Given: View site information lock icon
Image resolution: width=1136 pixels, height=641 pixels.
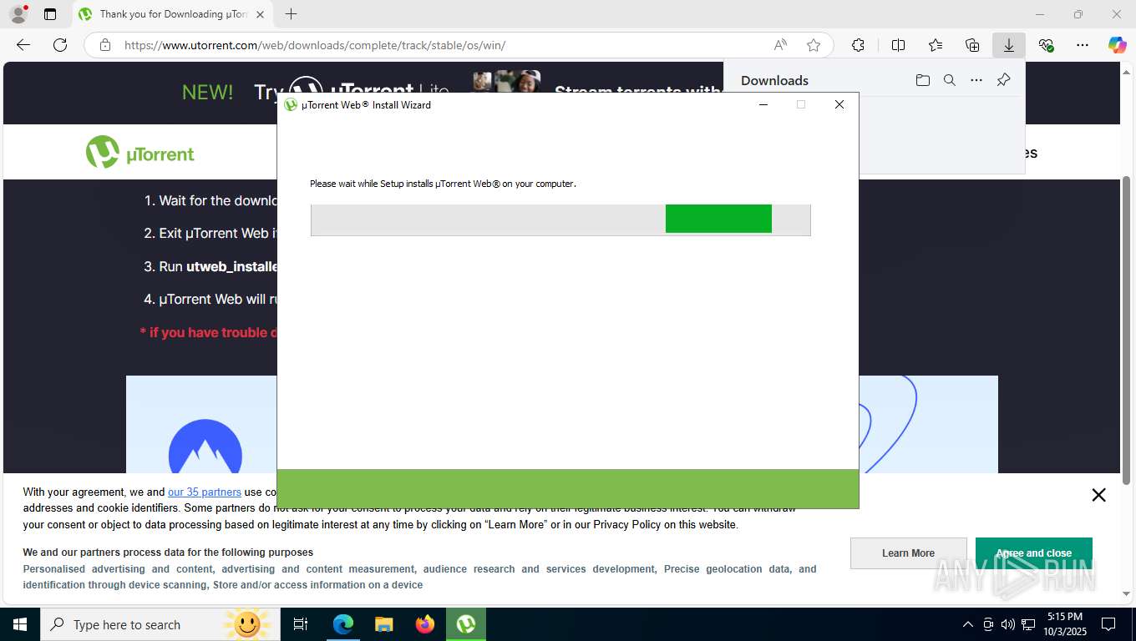Looking at the screenshot, I should 105,45.
